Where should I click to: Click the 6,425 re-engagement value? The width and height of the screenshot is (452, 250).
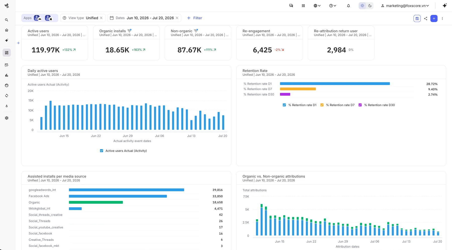(262, 50)
